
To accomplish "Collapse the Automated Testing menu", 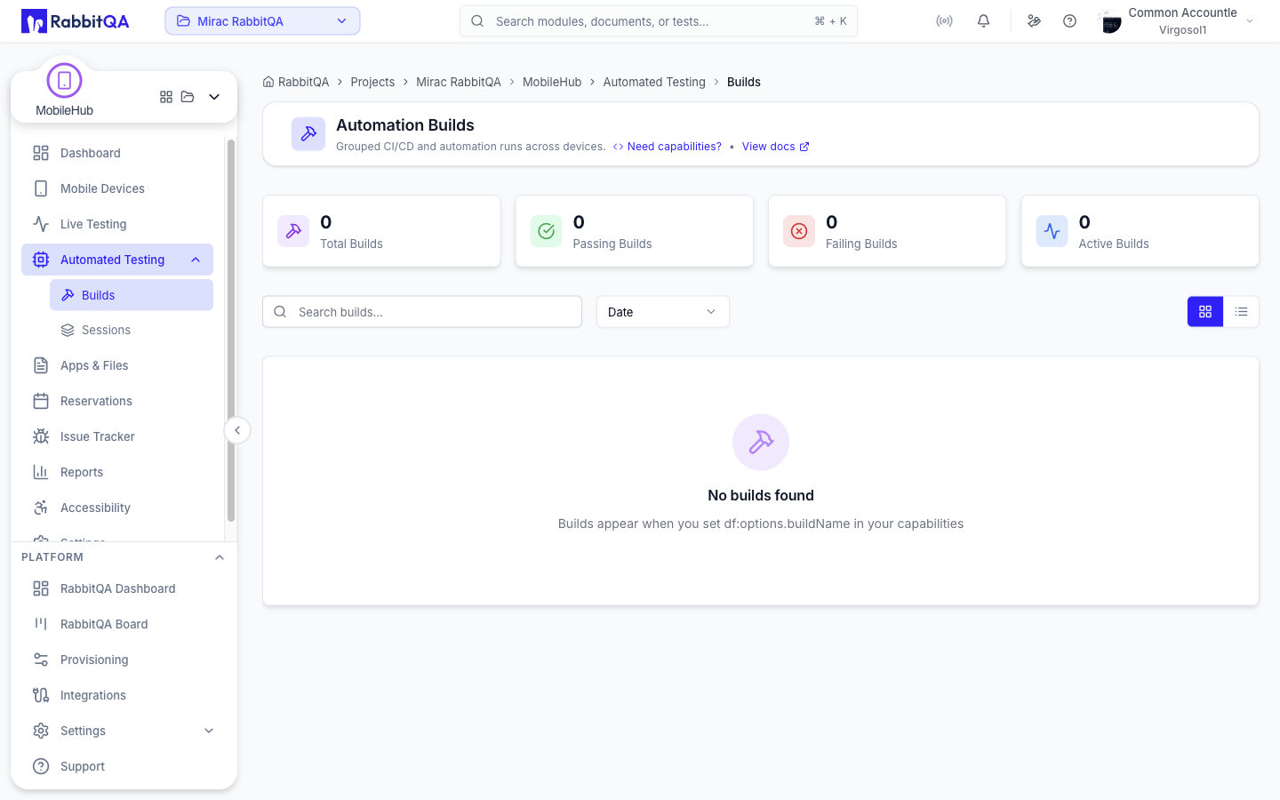I will [x=196, y=260].
